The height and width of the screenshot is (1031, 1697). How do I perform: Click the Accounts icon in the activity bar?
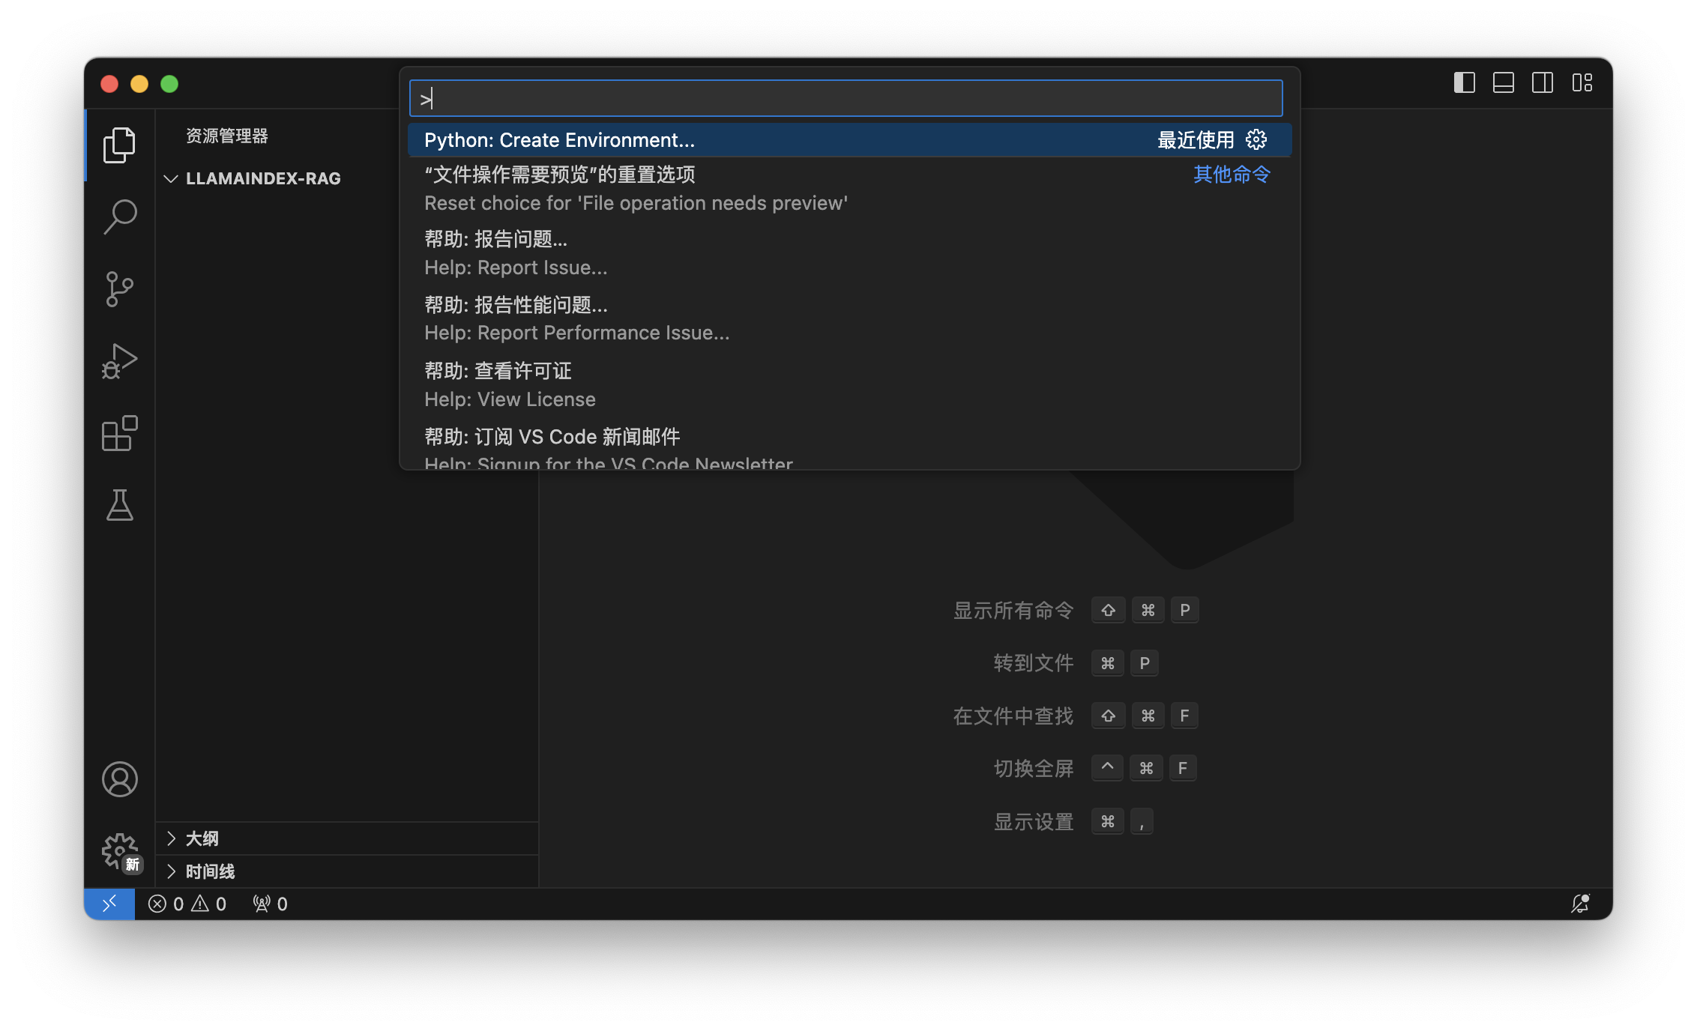point(118,779)
